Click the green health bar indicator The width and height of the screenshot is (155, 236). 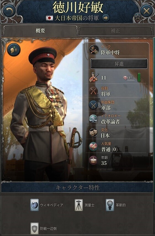click(139, 78)
